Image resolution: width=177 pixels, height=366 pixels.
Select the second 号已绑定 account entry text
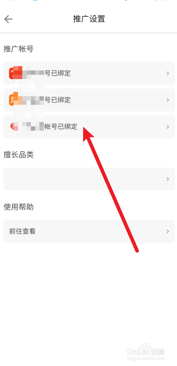[57, 100]
